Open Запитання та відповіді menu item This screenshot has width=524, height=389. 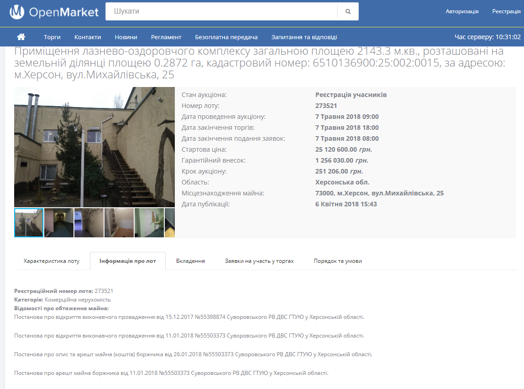(304, 37)
